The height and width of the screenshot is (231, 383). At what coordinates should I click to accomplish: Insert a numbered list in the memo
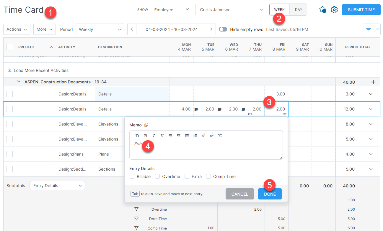[x=195, y=136]
